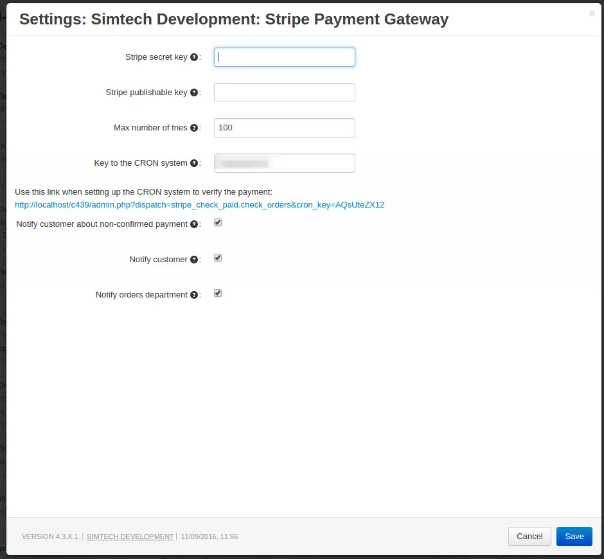Click help icon beside Notify orders department

pyautogui.click(x=194, y=295)
